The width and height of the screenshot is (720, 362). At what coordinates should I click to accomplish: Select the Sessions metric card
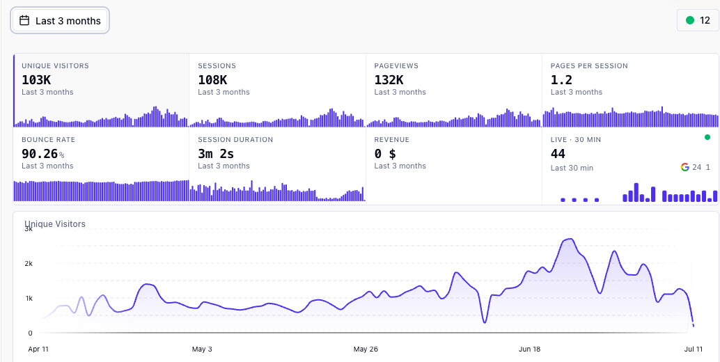(277, 90)
